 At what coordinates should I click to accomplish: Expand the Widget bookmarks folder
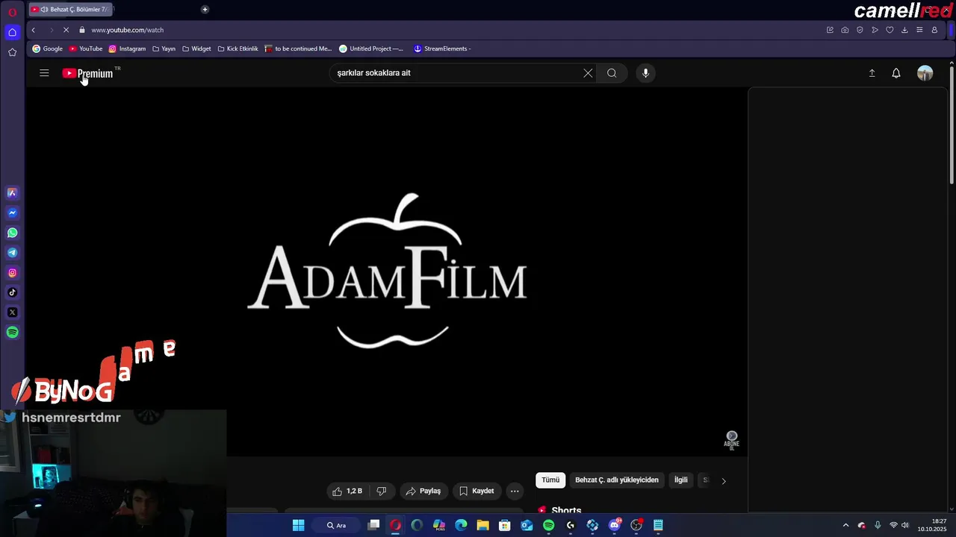196,48
